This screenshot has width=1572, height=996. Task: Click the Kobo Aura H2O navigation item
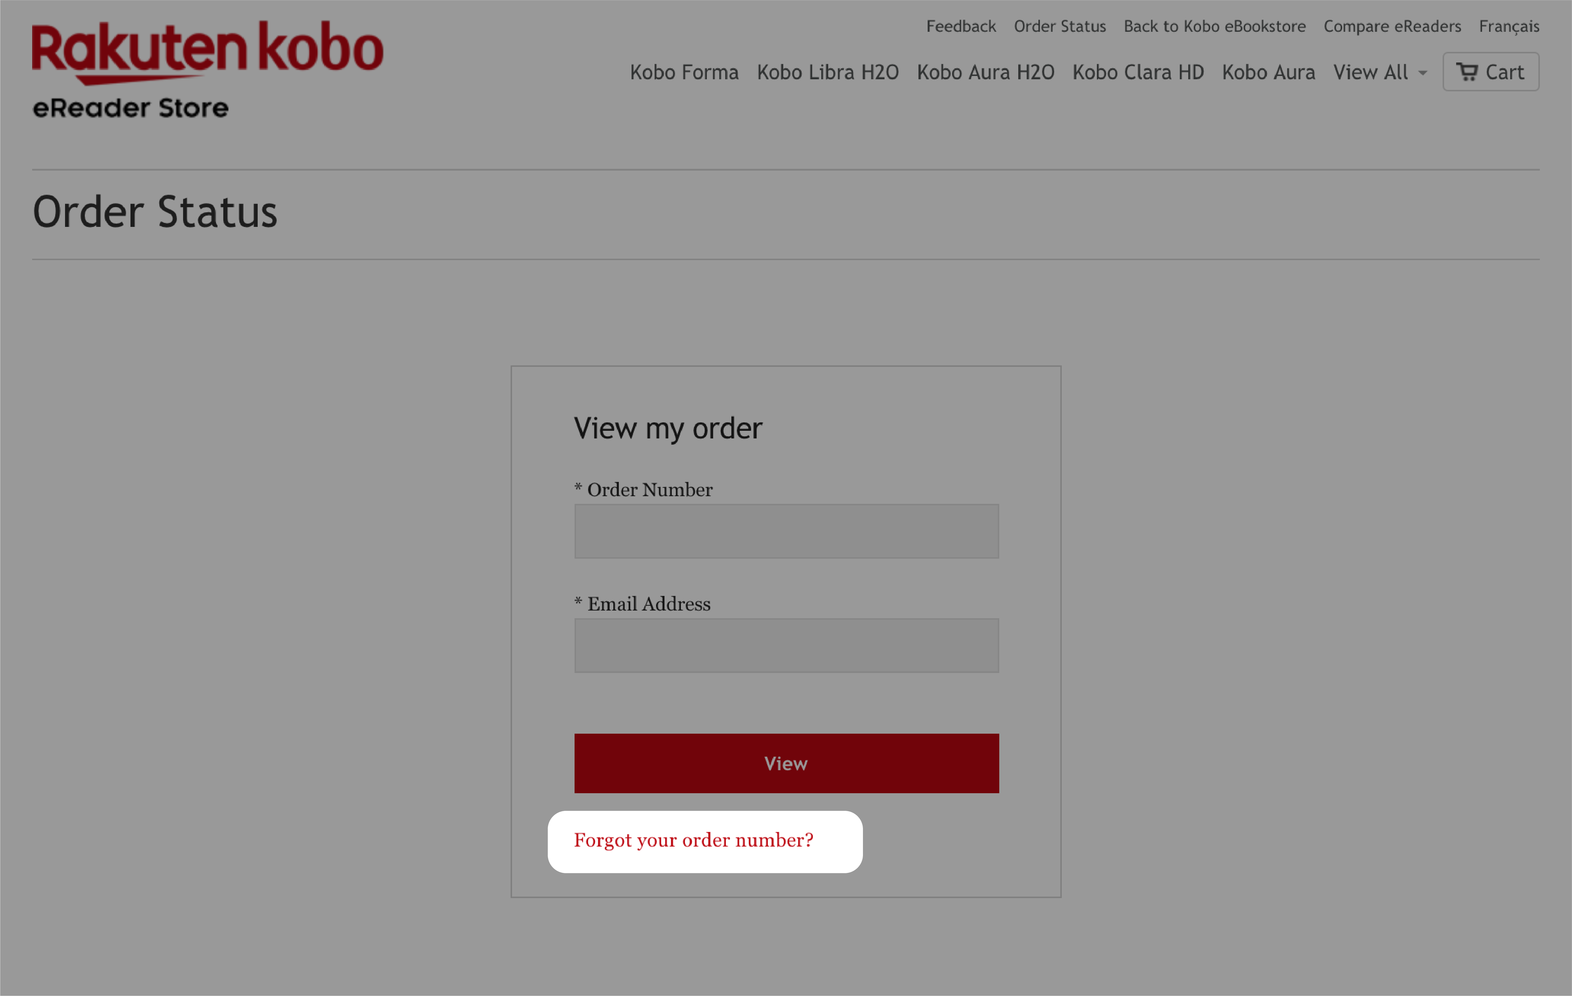click(985, 71)
